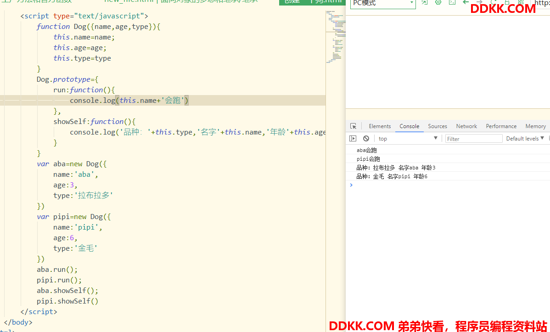
Task: Click the console input prompt arrow
Action: [351, 185]
